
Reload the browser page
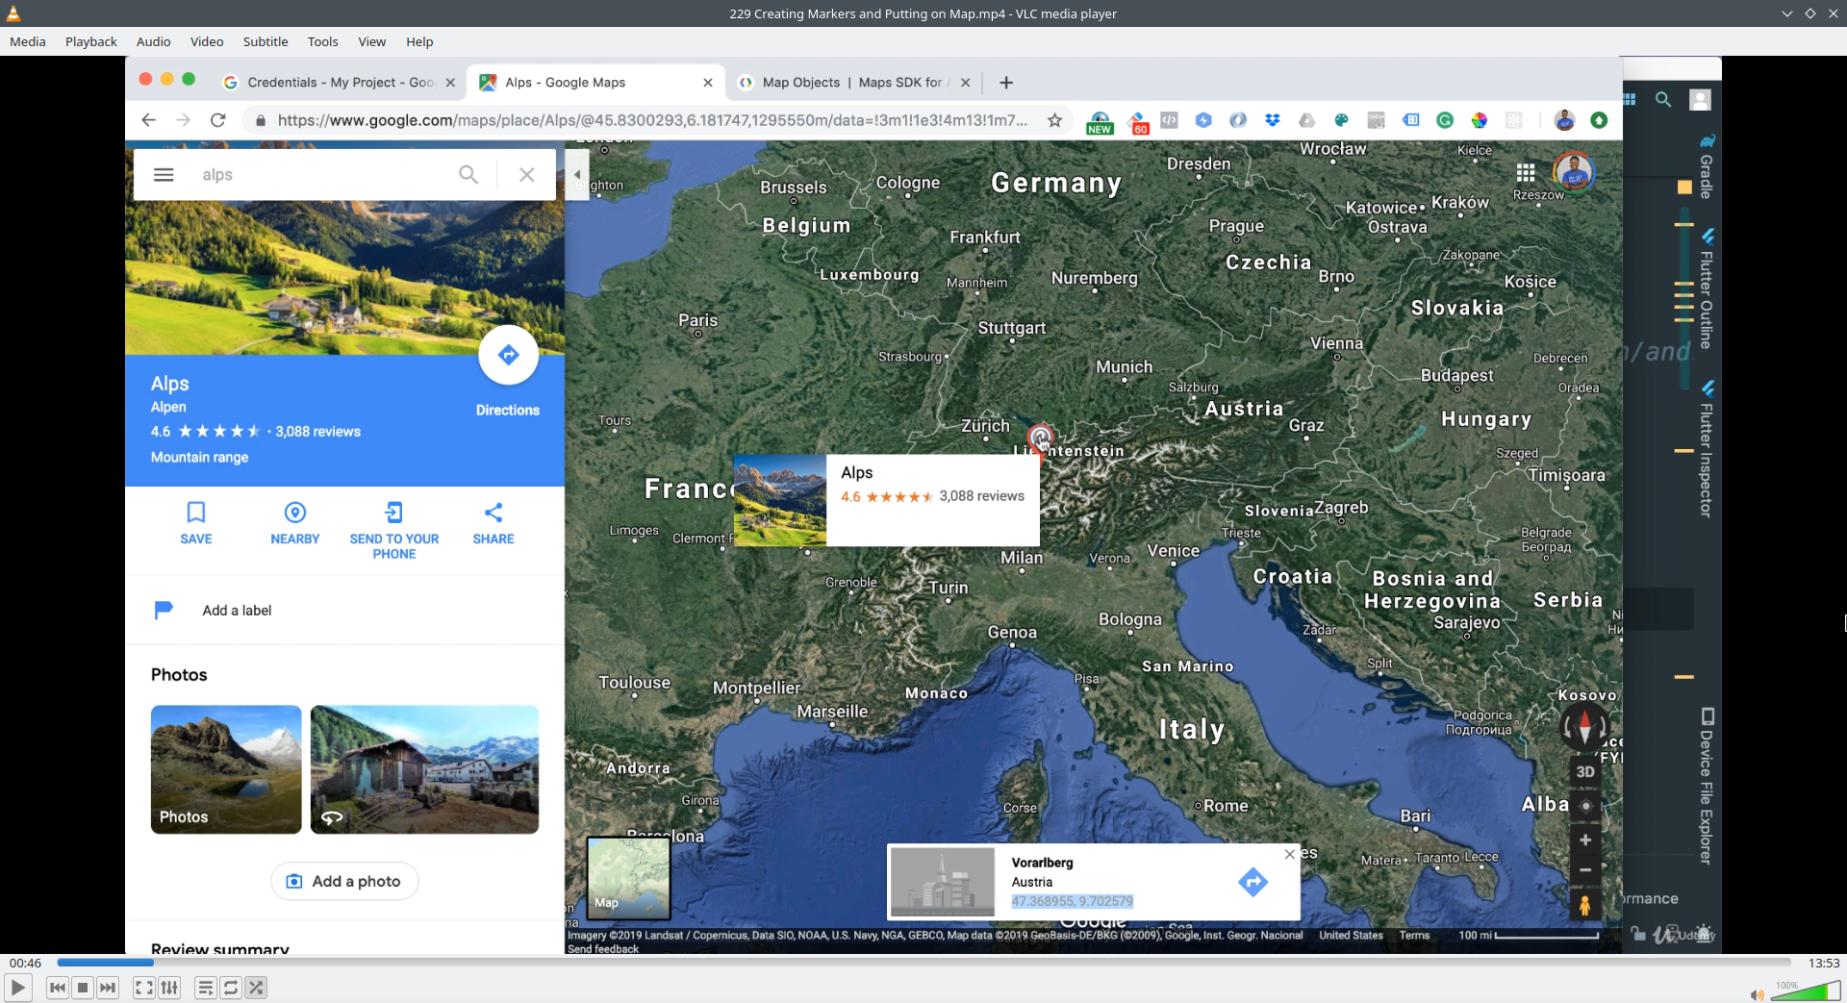218,120
